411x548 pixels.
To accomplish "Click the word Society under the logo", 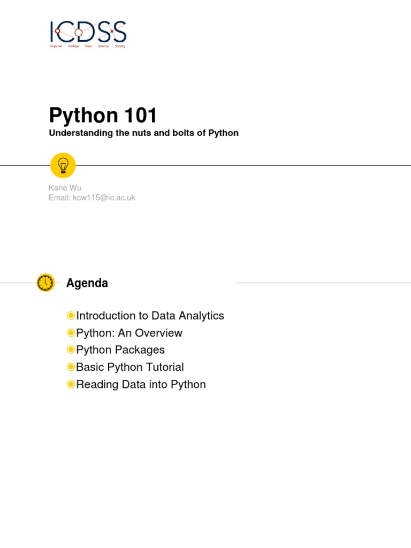I will [120, 47].
